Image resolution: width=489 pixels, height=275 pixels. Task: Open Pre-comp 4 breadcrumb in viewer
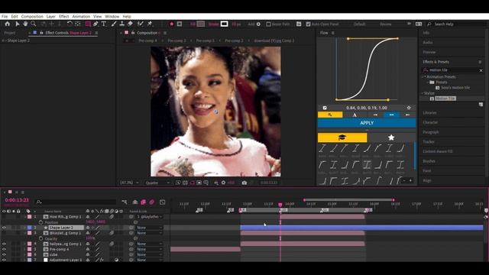(x=147, y=40)
